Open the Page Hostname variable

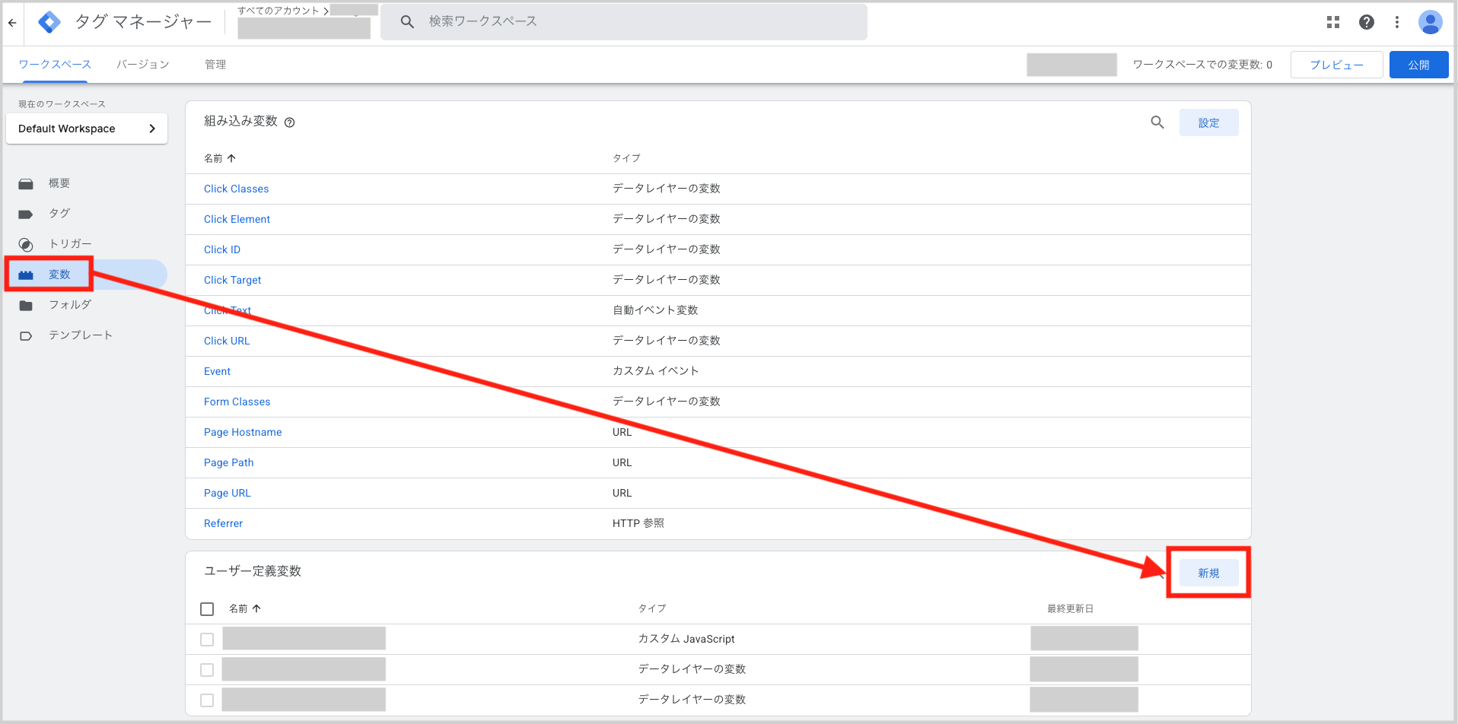243,432
